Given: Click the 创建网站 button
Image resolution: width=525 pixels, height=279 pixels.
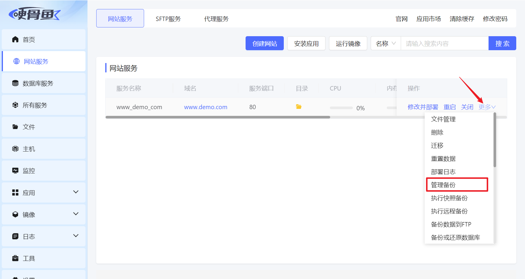Looking at the screenshot, I should pos(265,43).
